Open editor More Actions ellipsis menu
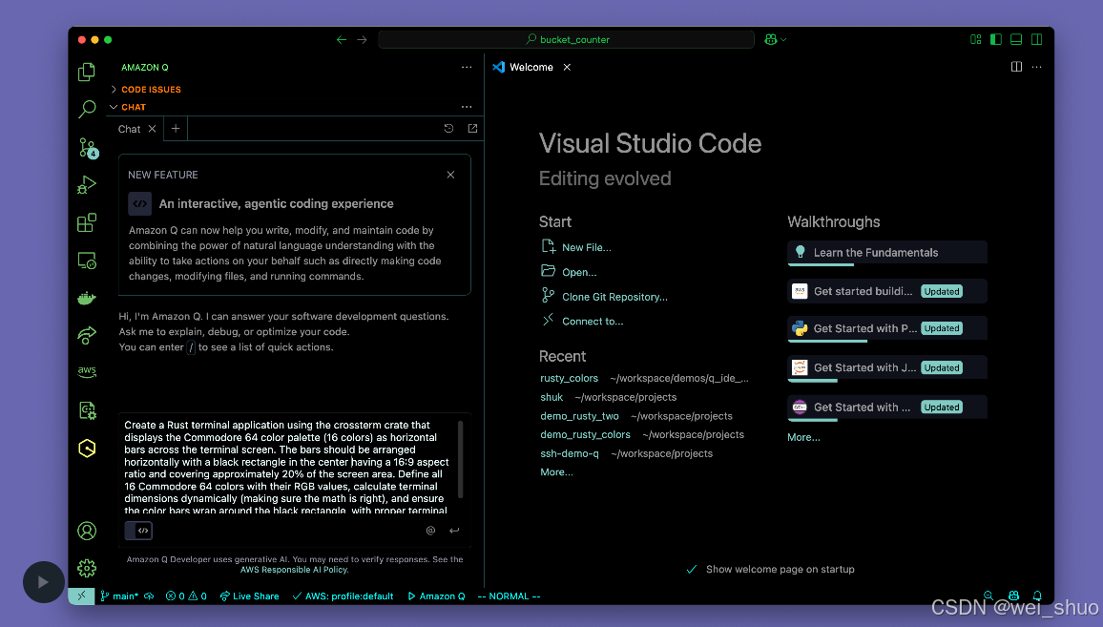 (1037, 67)
